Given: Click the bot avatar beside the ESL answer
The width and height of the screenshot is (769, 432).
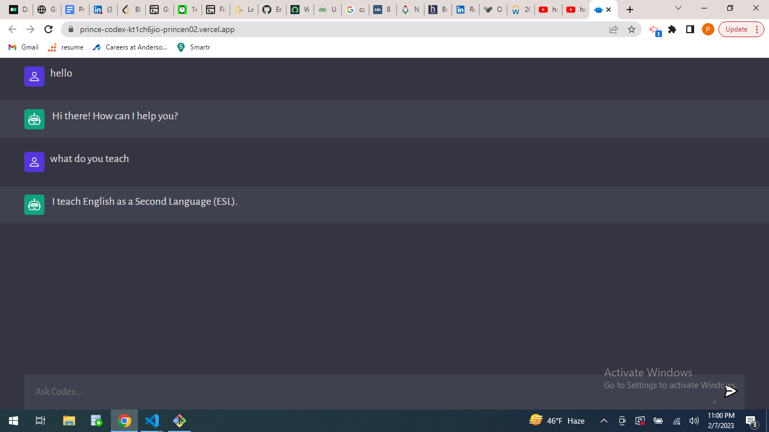Looking at the screenshot, I should 34,205.
